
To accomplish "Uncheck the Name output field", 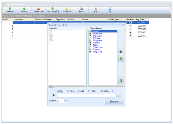I will (x=90, y=45).
